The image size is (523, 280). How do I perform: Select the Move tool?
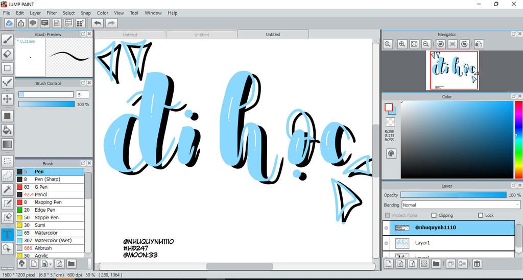pos(7,99)
